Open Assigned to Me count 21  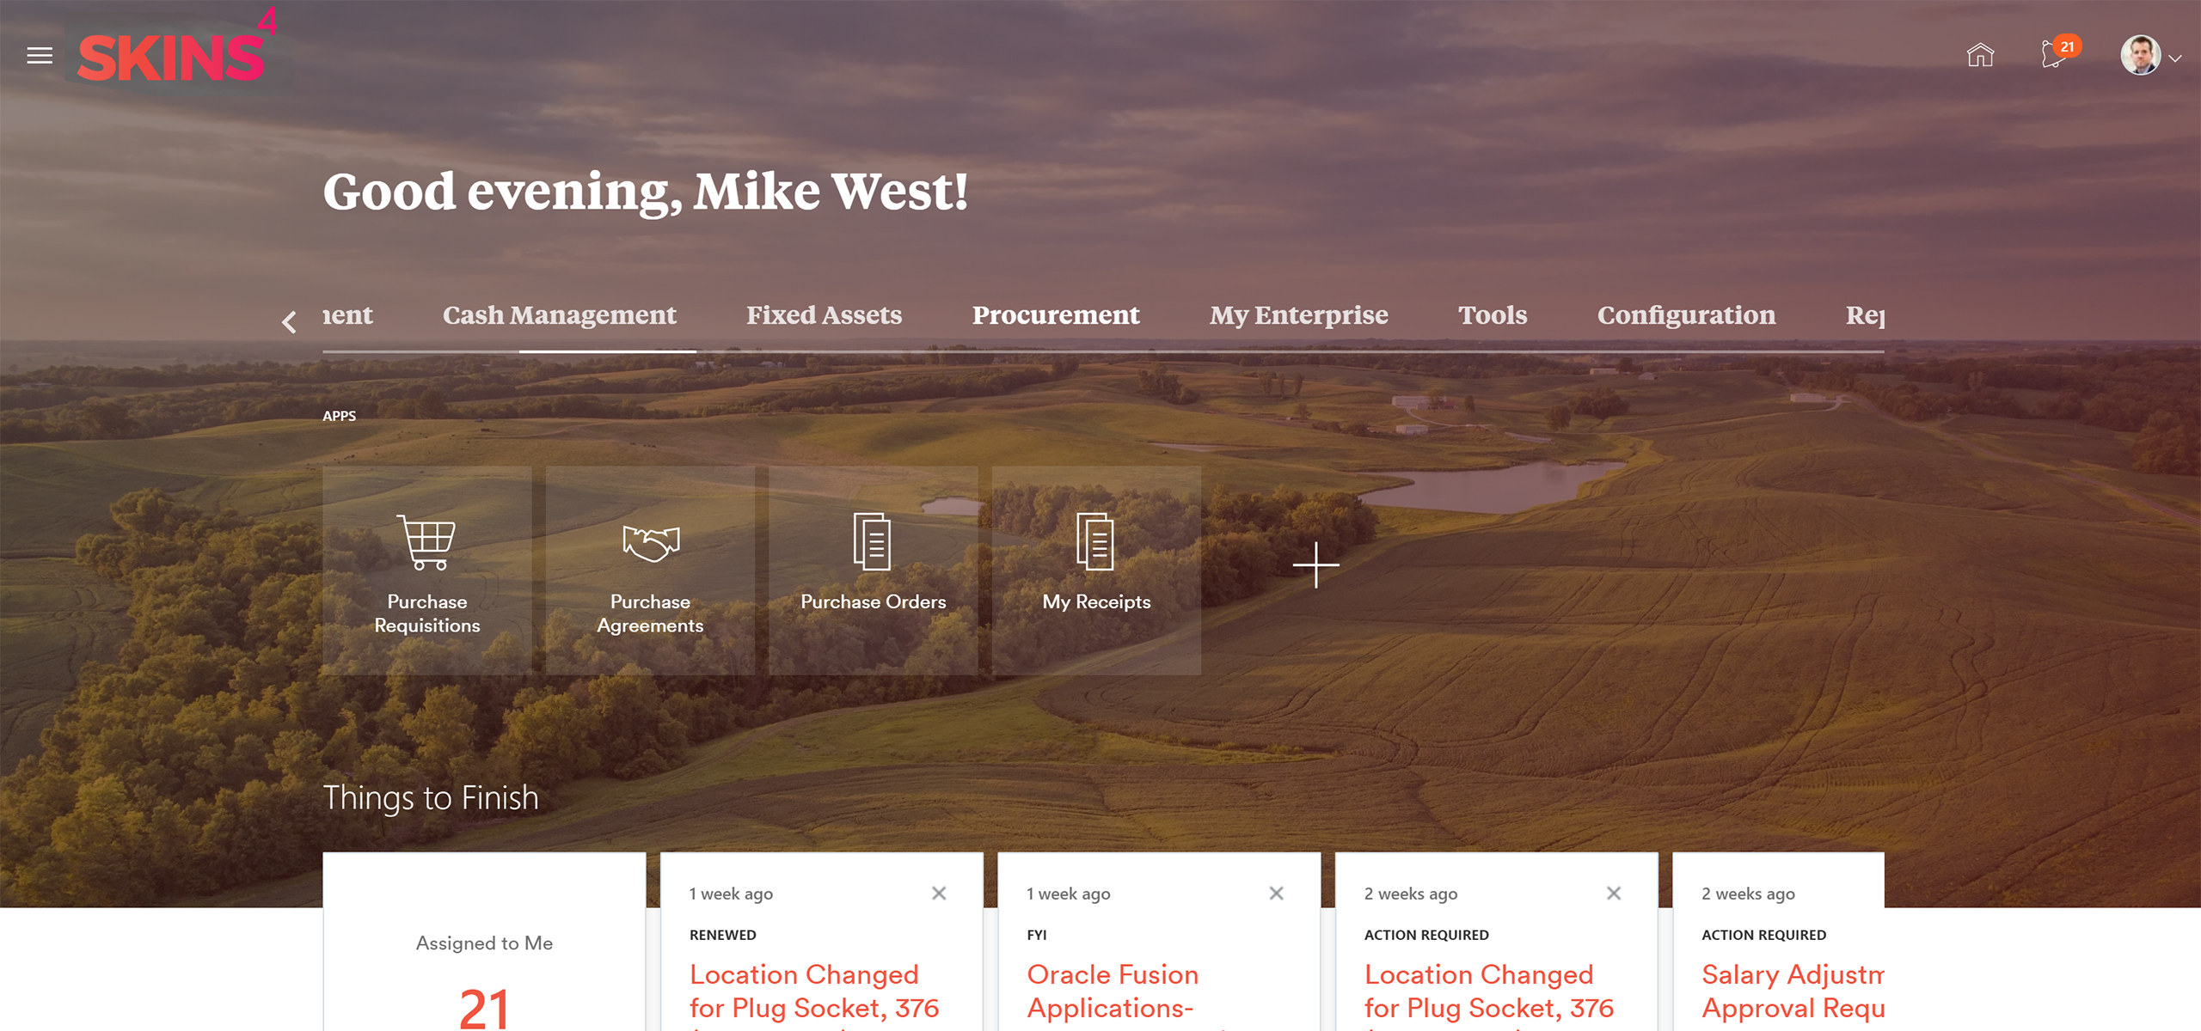[484, 1007]
